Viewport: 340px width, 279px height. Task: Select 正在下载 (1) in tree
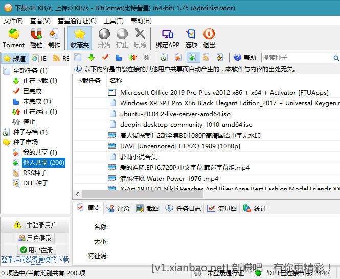tap(35, 81)
